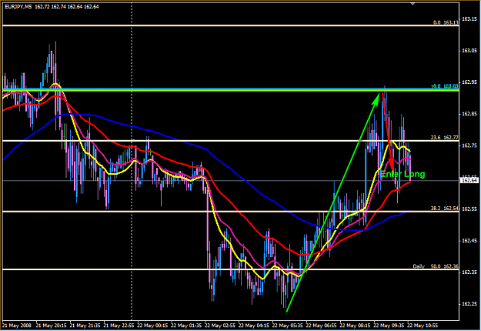Click the '22 May 01:35' time label

point(186,325)
